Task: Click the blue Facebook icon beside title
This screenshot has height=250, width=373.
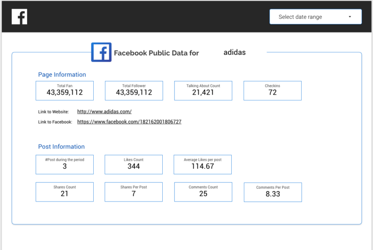Action: 102,52
